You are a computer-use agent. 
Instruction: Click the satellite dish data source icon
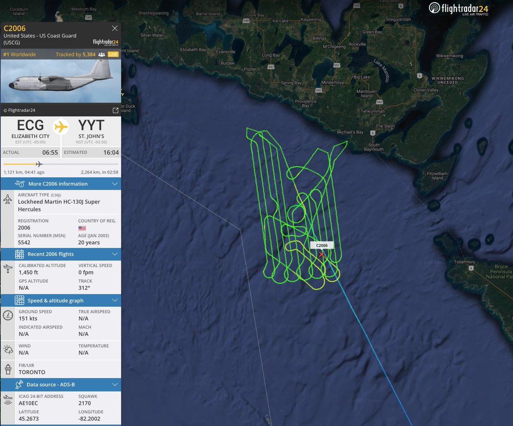(x=19, y=385)
